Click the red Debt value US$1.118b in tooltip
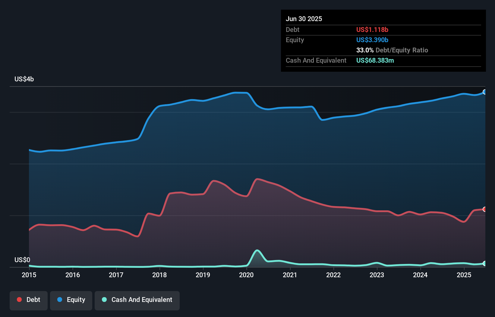The width and height of the screenshot is (495, 317). [x=372, y=30]
